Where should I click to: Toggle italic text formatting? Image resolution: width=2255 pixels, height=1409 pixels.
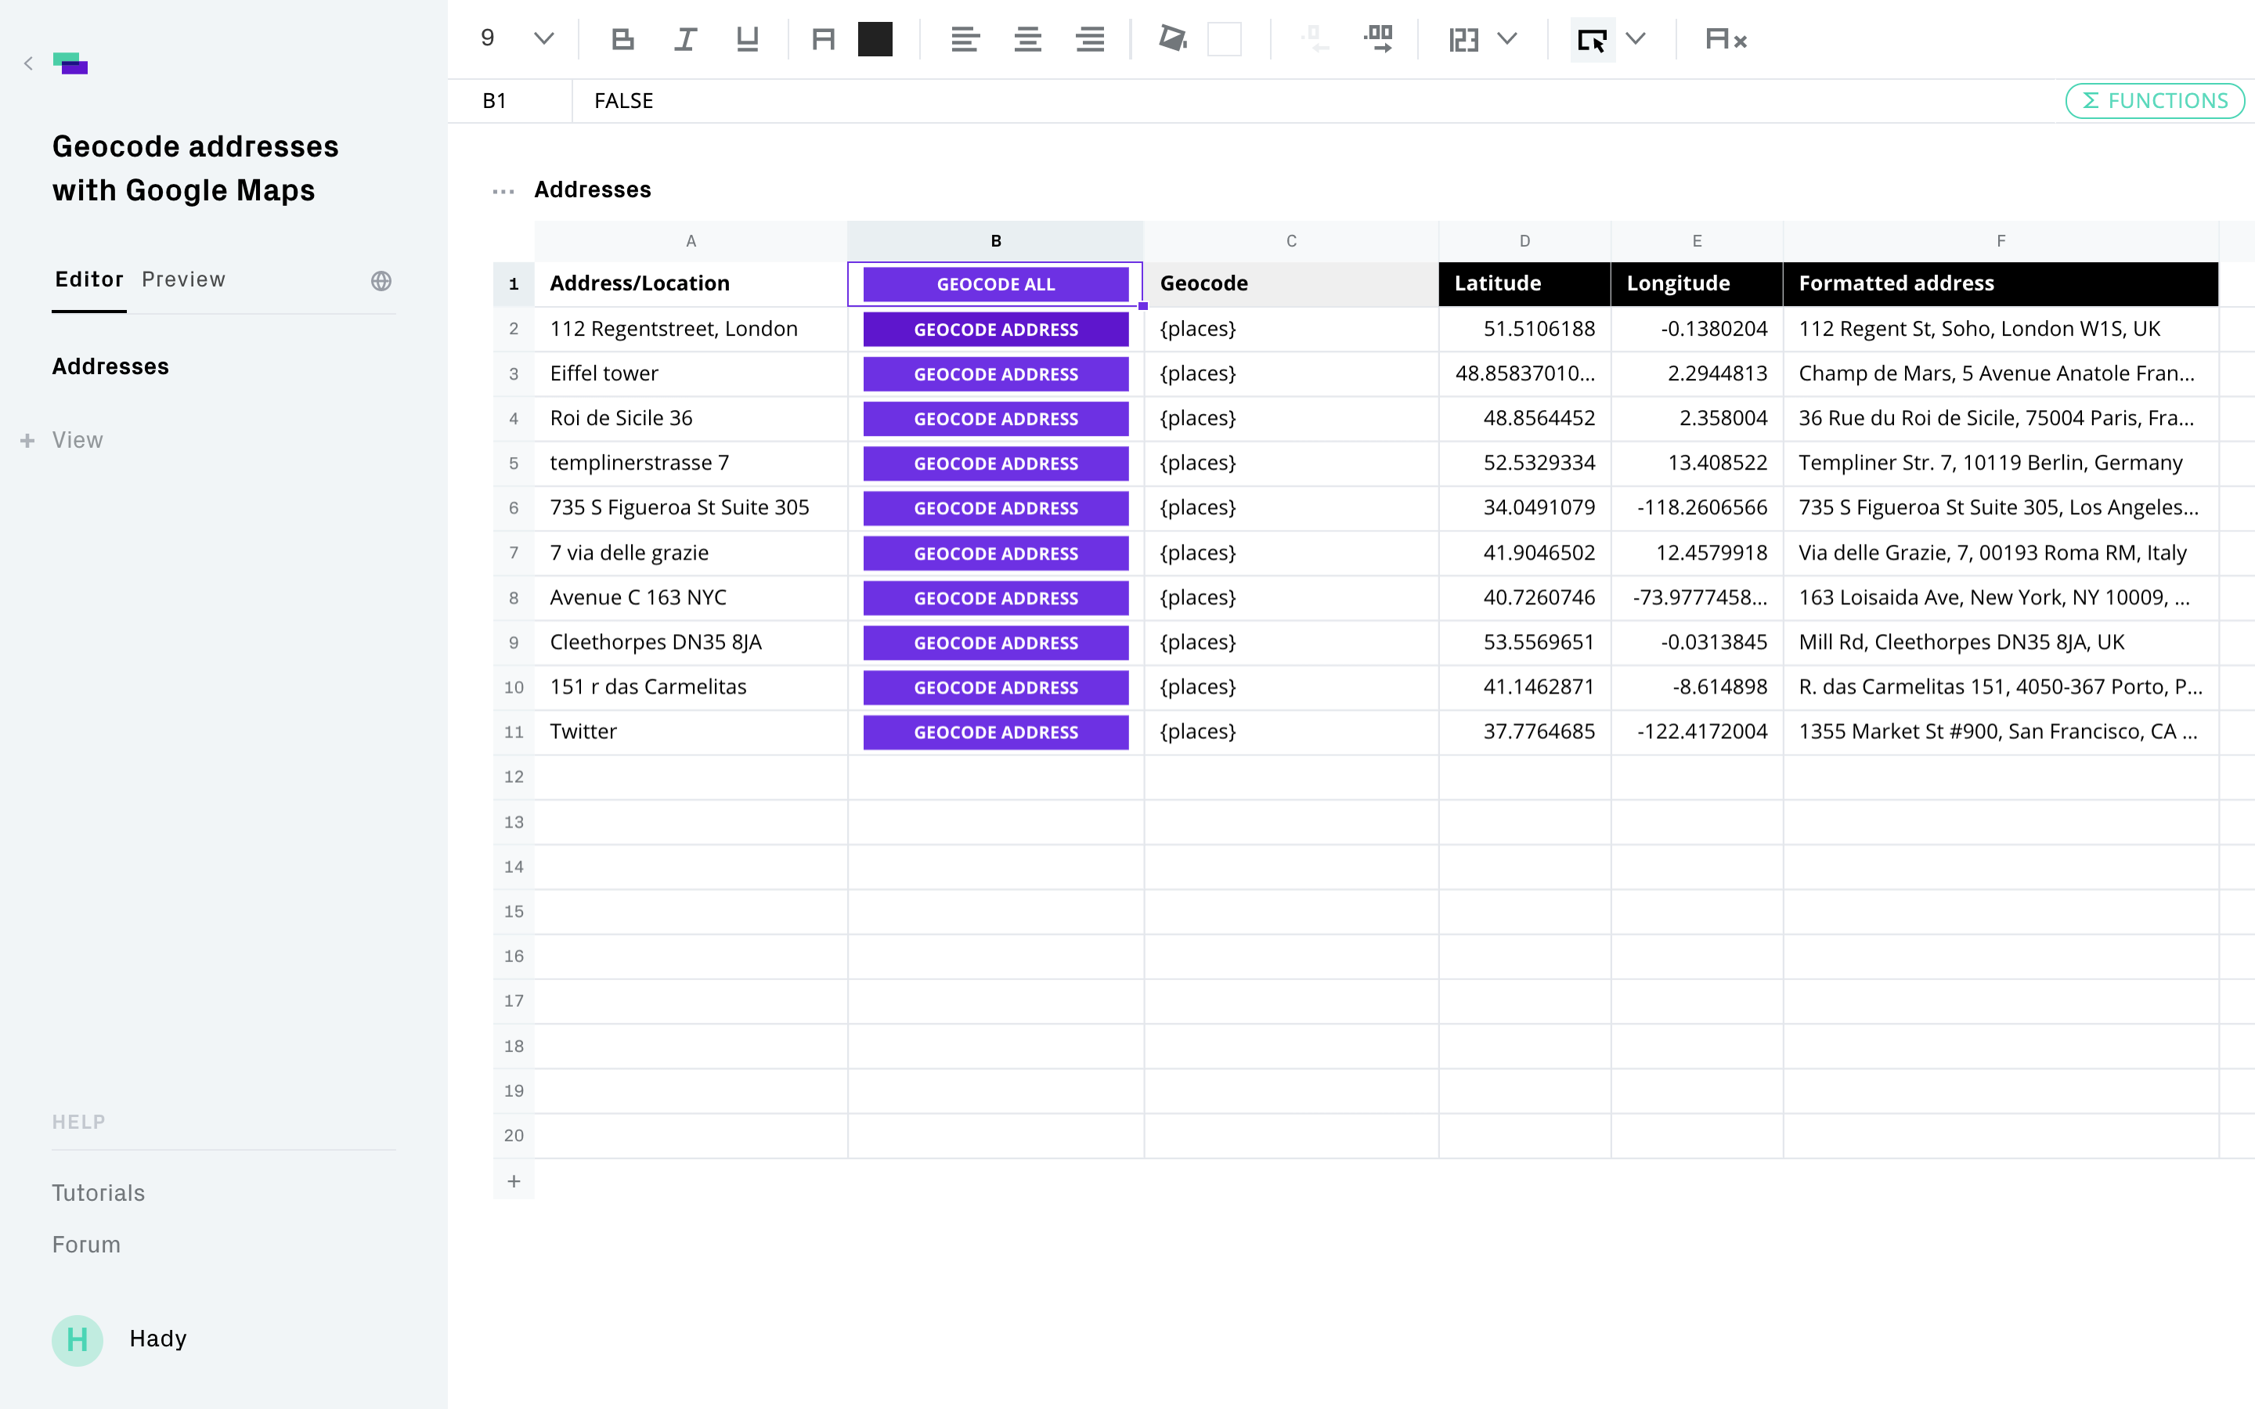coord(685,39)
